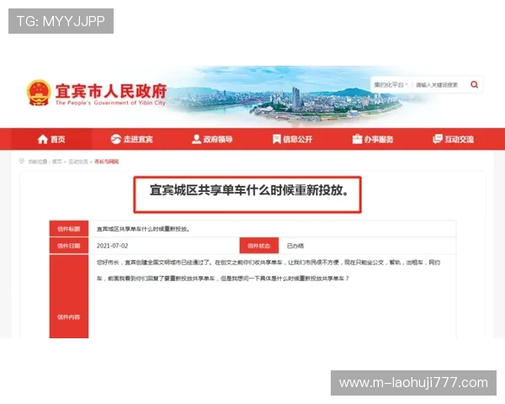Click the icon beside 走进宜宾

click(115, 139)
